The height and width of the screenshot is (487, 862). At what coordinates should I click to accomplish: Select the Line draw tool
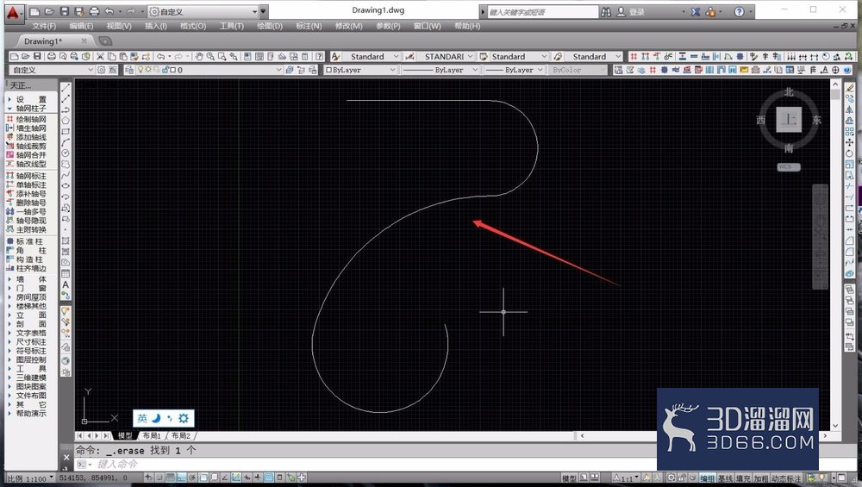66,87
